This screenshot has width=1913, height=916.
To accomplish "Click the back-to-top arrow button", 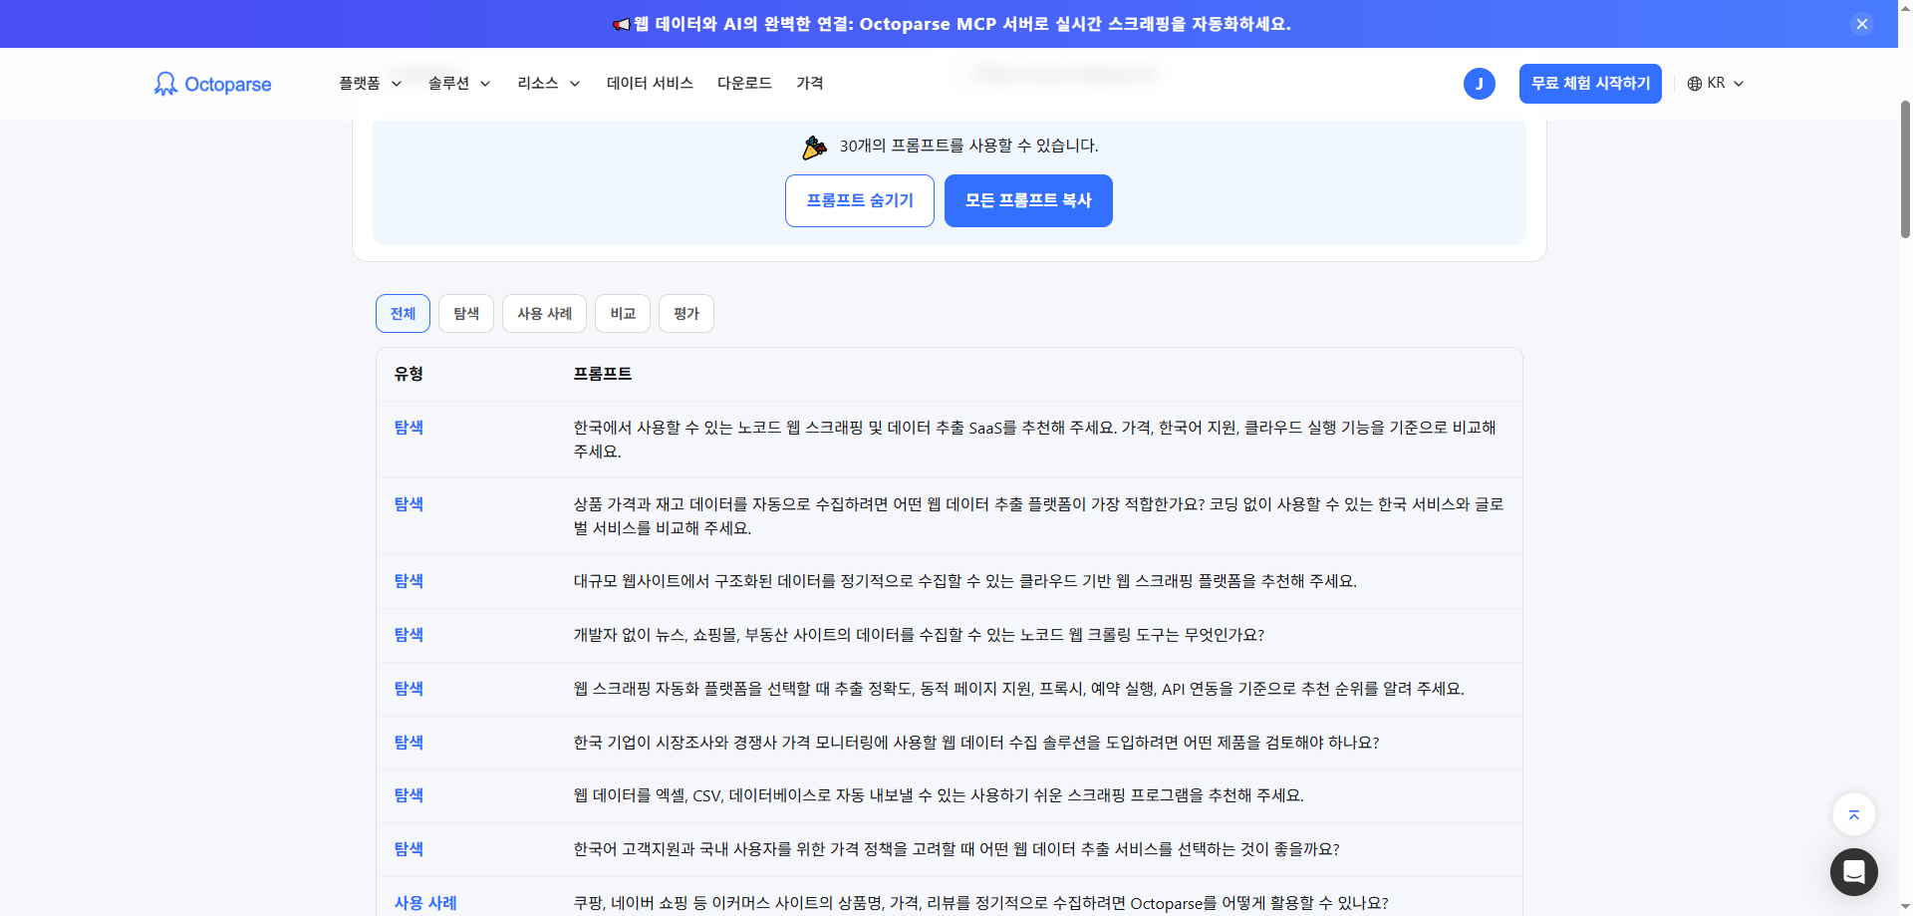I will click(x=1853, y=814).
